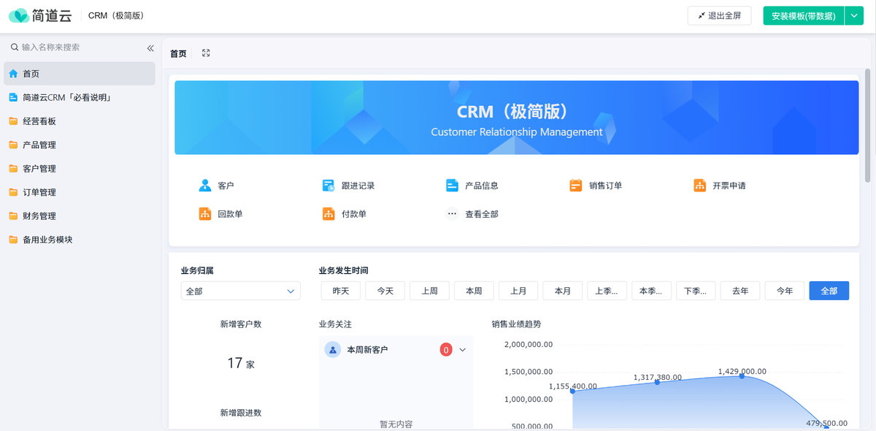Click the folder icon beside 财务管理
Image resolution: width=876 pixels, height=431 pixels.
[13, 215]
